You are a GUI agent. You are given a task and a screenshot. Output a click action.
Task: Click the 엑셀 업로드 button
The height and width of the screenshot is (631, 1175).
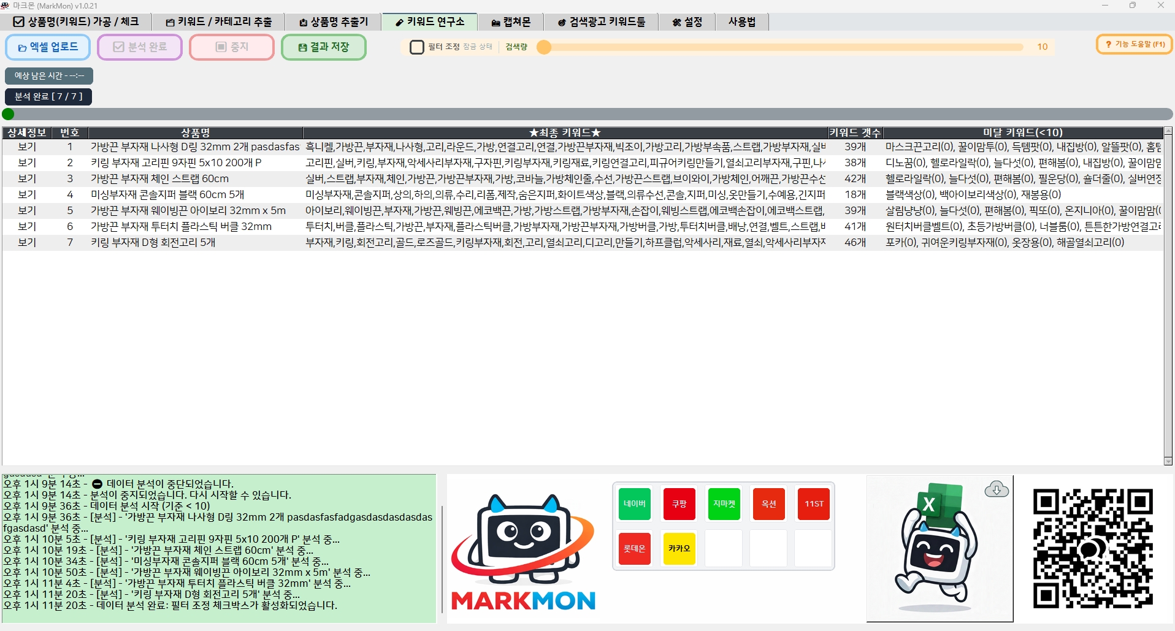coord(48,47)
